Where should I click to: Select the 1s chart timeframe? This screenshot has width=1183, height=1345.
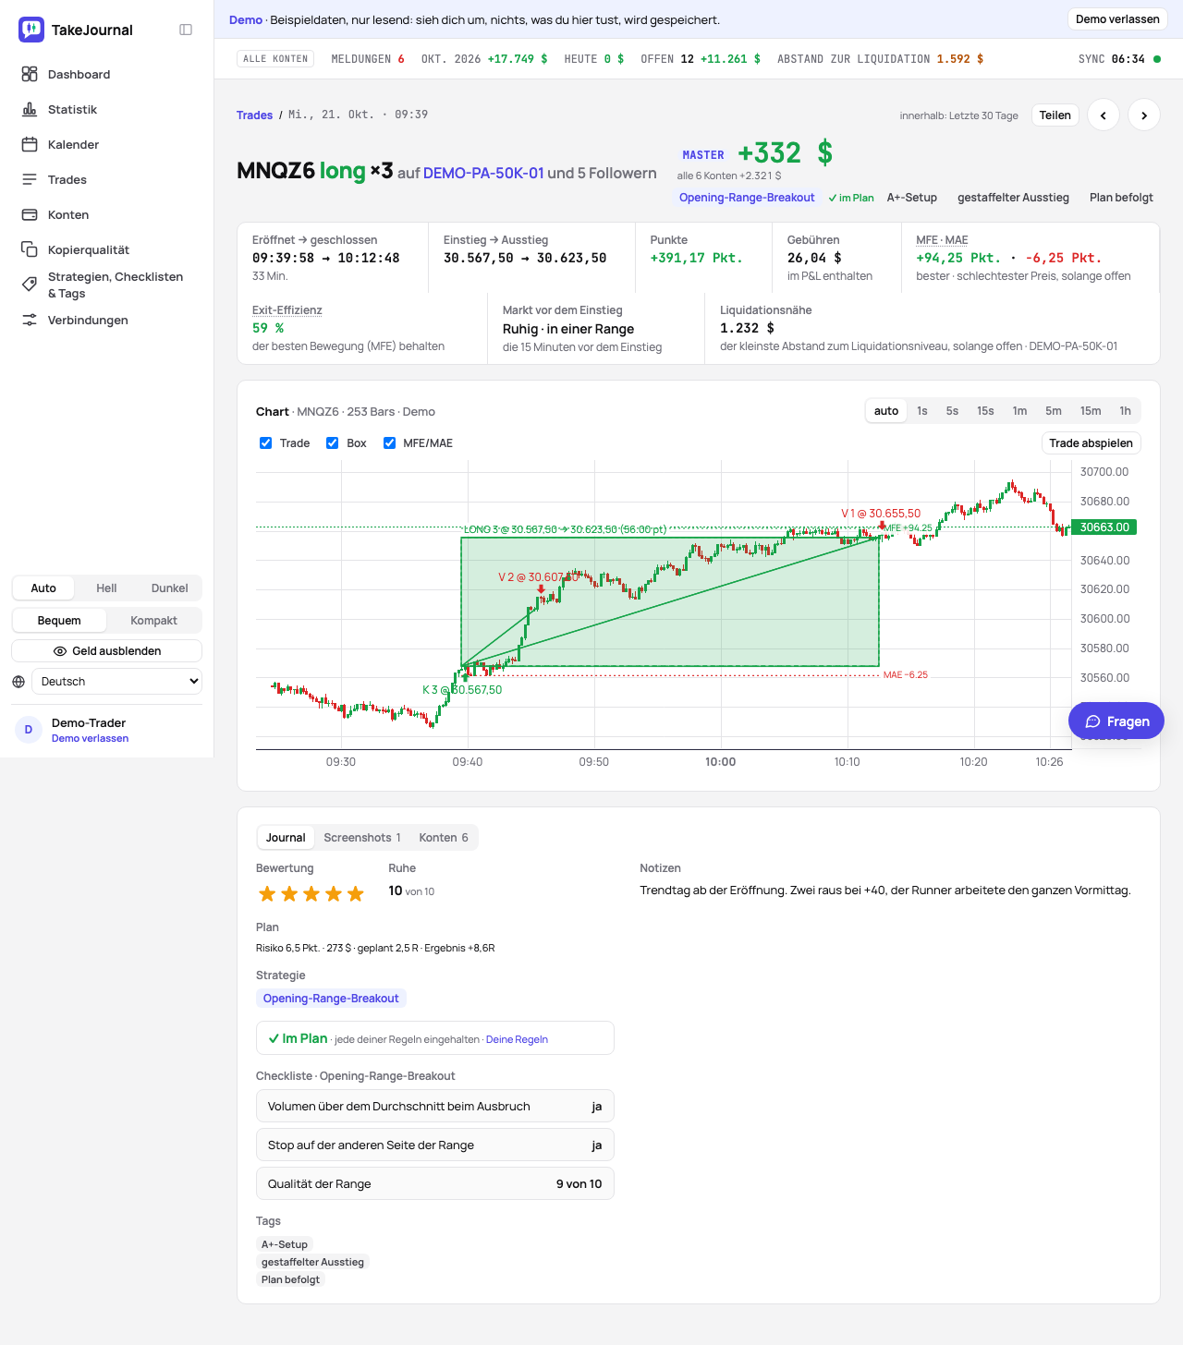tap(922, 411)
